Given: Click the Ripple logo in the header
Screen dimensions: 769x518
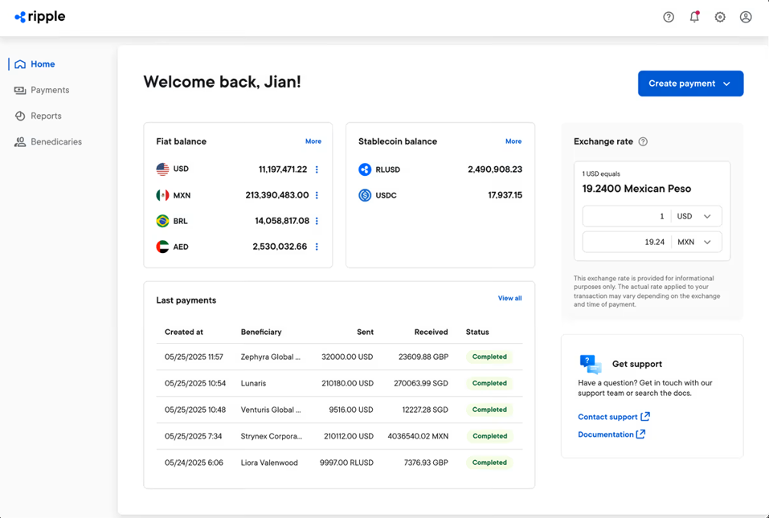Looking at the screenshot, I should coord(39,16).
